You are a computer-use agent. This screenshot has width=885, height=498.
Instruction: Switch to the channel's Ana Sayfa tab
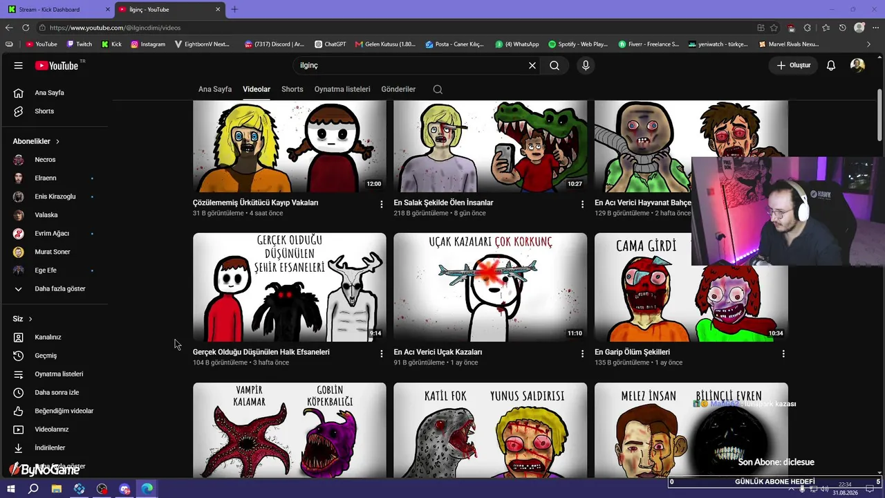pyautogui.click(x=215, y=89)
